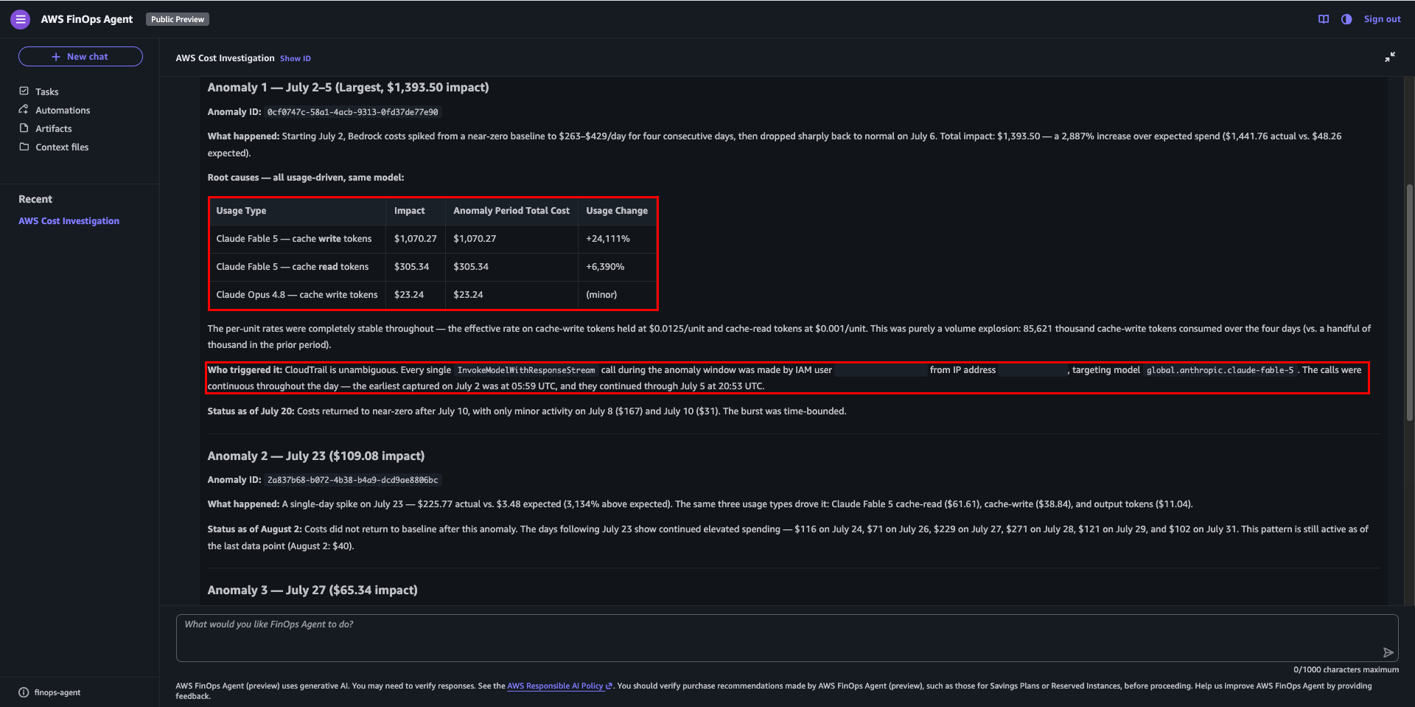Send the message with the arrow icon

click(x=1388, y=652)
